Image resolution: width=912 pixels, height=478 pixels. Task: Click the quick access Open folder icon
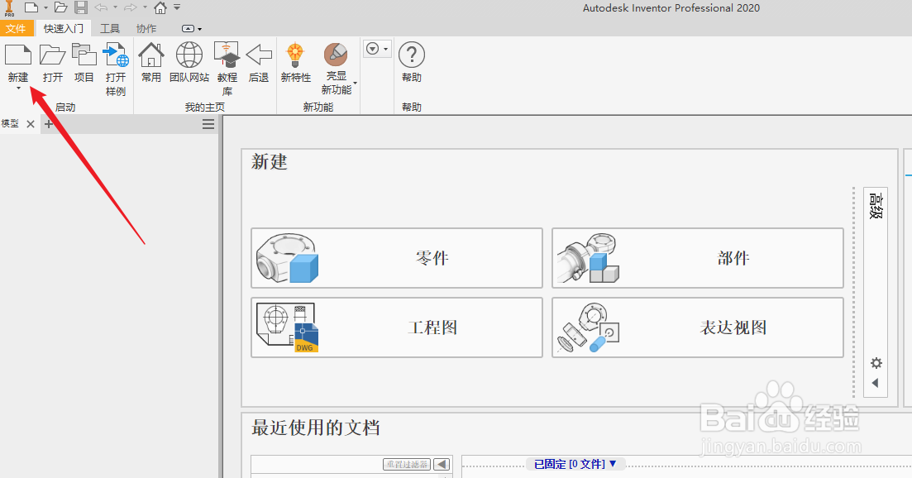[60, 7]
